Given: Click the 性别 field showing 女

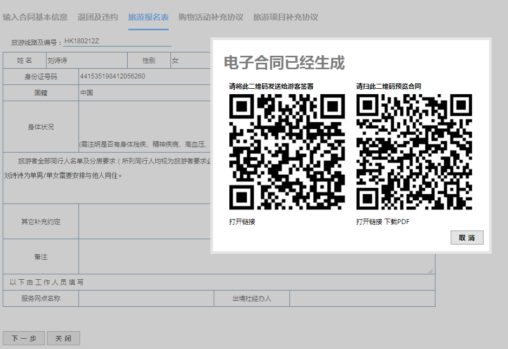Looking at the screenshot, I should [x=191, y=61].
